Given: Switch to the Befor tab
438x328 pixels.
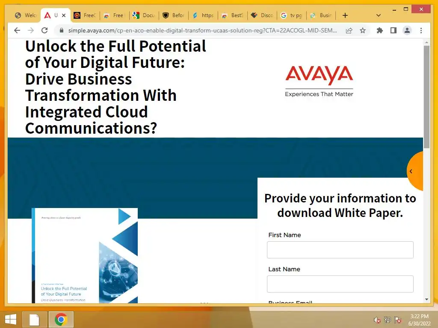Looking at the screenshot, I should tap(174, 15).
